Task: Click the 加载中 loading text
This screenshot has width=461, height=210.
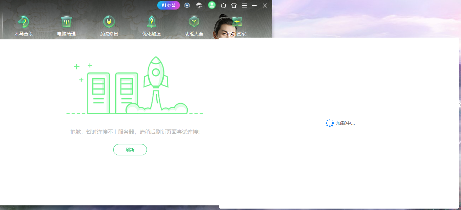Action: (x=345, y=123)
